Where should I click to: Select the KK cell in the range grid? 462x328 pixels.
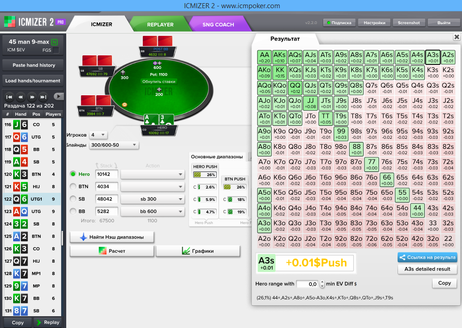tap(280, 73)
